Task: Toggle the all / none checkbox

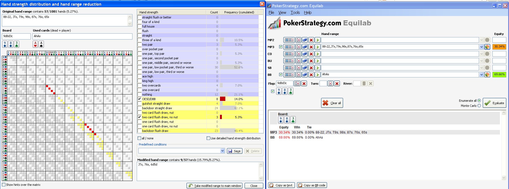Action: pyautogui.click(x=139, y=138)
